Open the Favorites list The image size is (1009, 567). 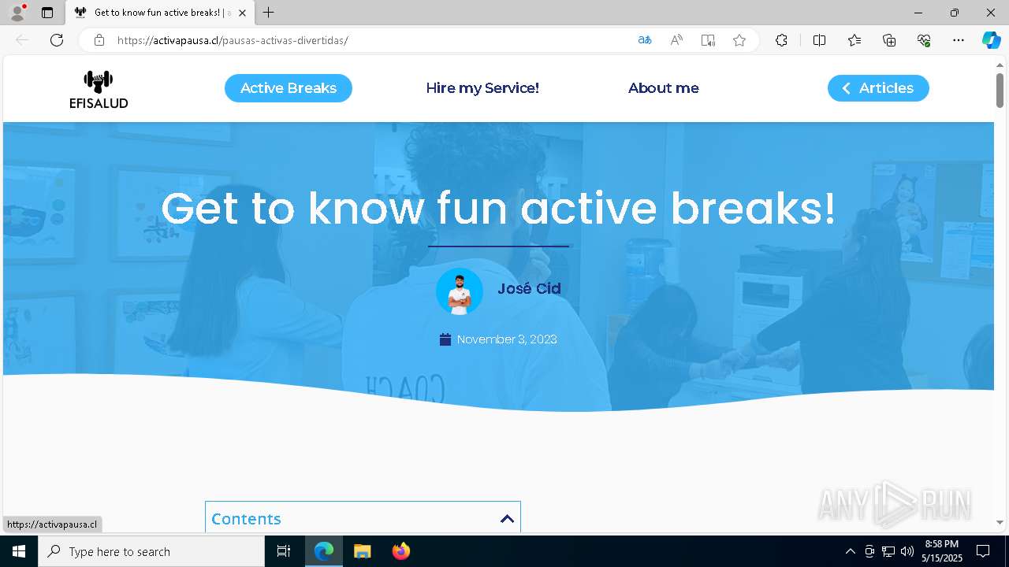(x=854, y=40)
